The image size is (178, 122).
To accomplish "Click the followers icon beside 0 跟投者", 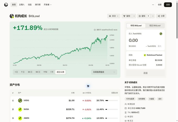I will coord(126,104).
